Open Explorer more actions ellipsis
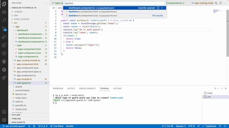 [45, 3]
